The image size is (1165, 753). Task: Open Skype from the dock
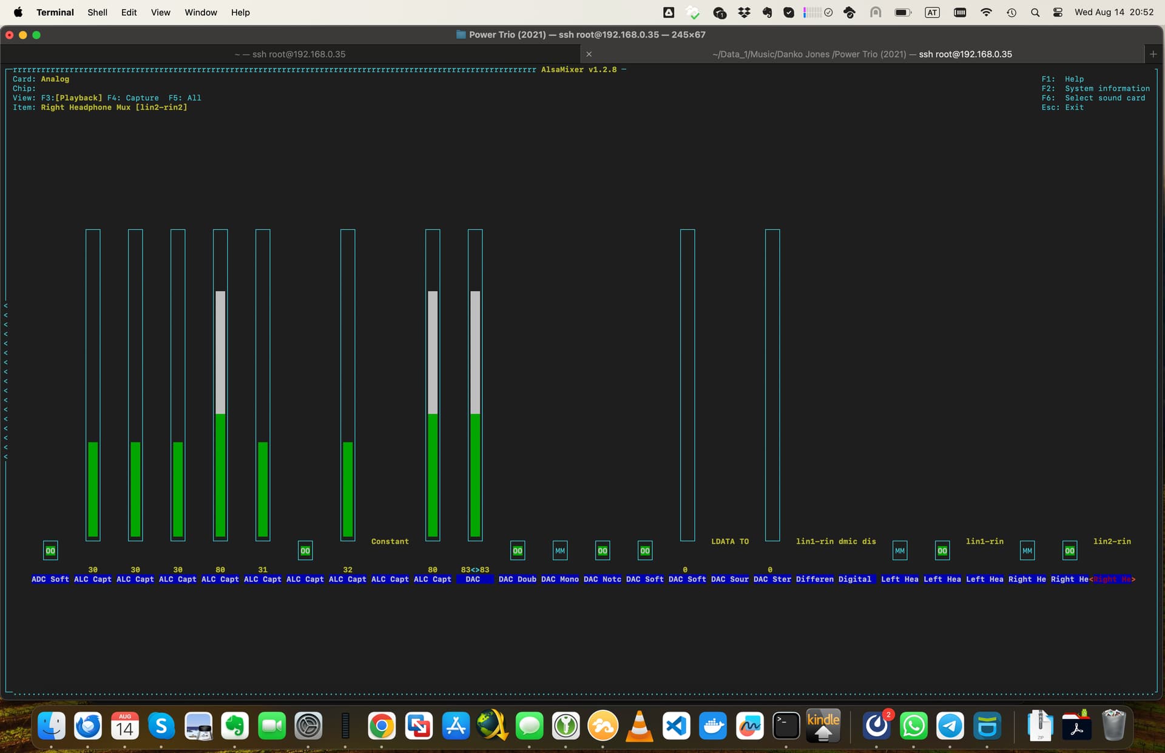pyautogui.click(x=161, y=725)
